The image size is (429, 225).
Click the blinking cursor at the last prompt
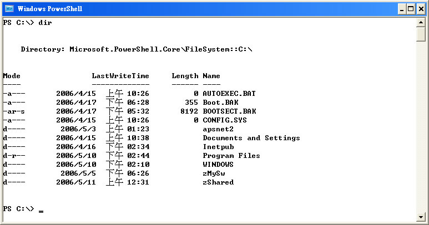[41, 211]
